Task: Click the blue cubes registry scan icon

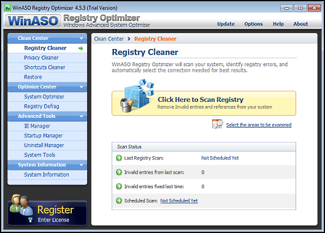Action: (x=137, y=96)
